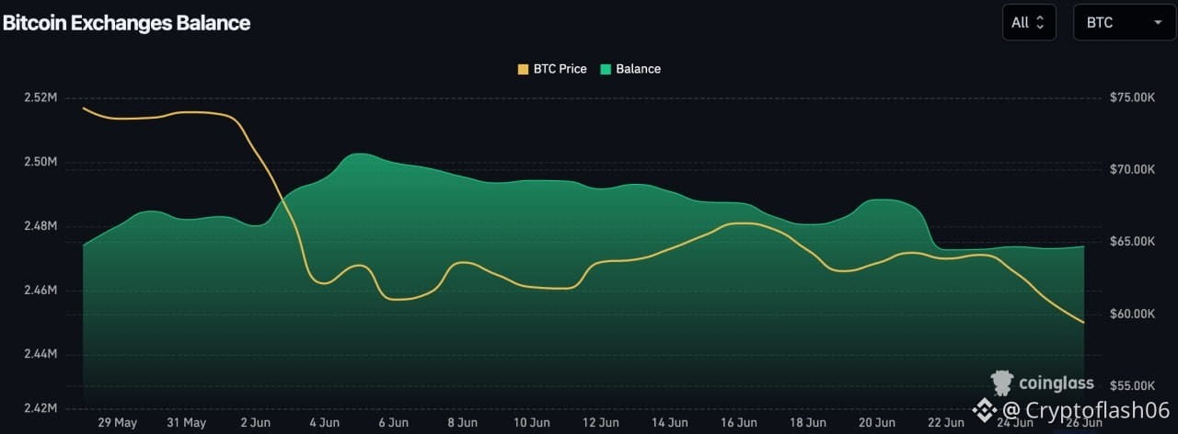Click the Bitcoin Exchanges Balance title
1178x434 pixels.
coord(126,23)
